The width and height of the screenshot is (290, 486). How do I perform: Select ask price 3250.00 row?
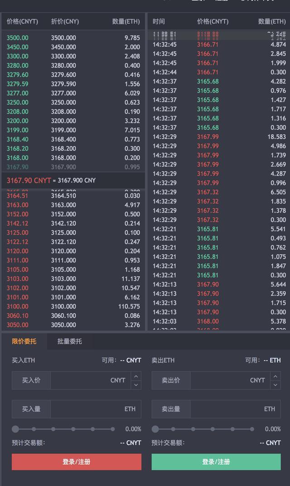coord(73,102)
